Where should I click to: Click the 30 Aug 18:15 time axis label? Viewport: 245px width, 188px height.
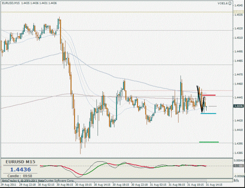click(121, 184)
